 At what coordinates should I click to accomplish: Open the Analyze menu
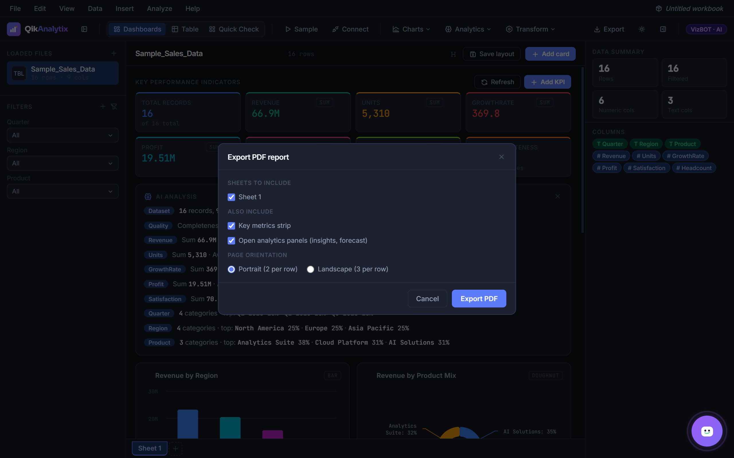pyautogui.click(x=159, y=9)
